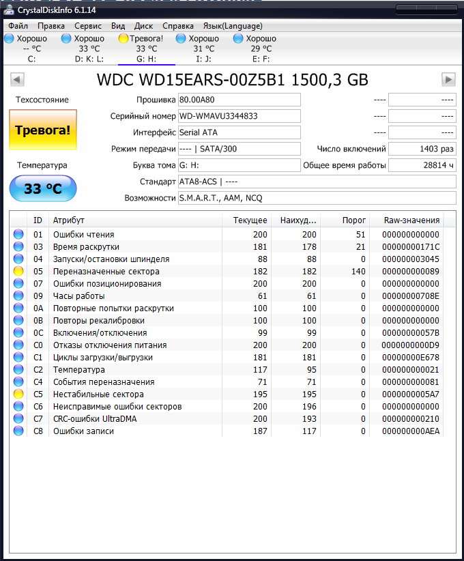
Task: Click worst value 117 in Ошибки записи row
Action: click(310, 431)
